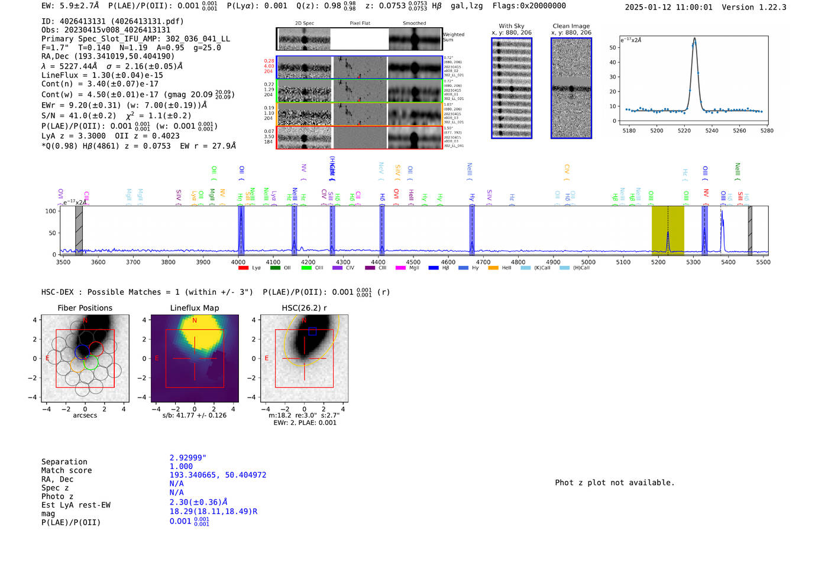Click the *Q(0.98) Hβ(4861) solution line
The width and height of the screenshot is (828, 563).
(x=138, y=146)
